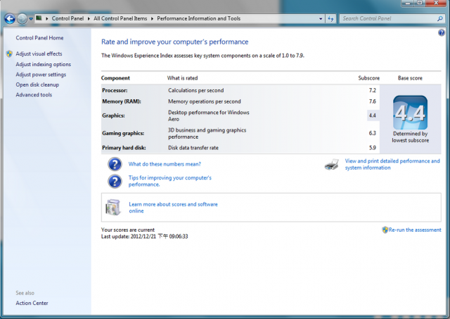Open Adjust visual effects
Viewport: 450px width, 319px height.
[x=39, y=54]
